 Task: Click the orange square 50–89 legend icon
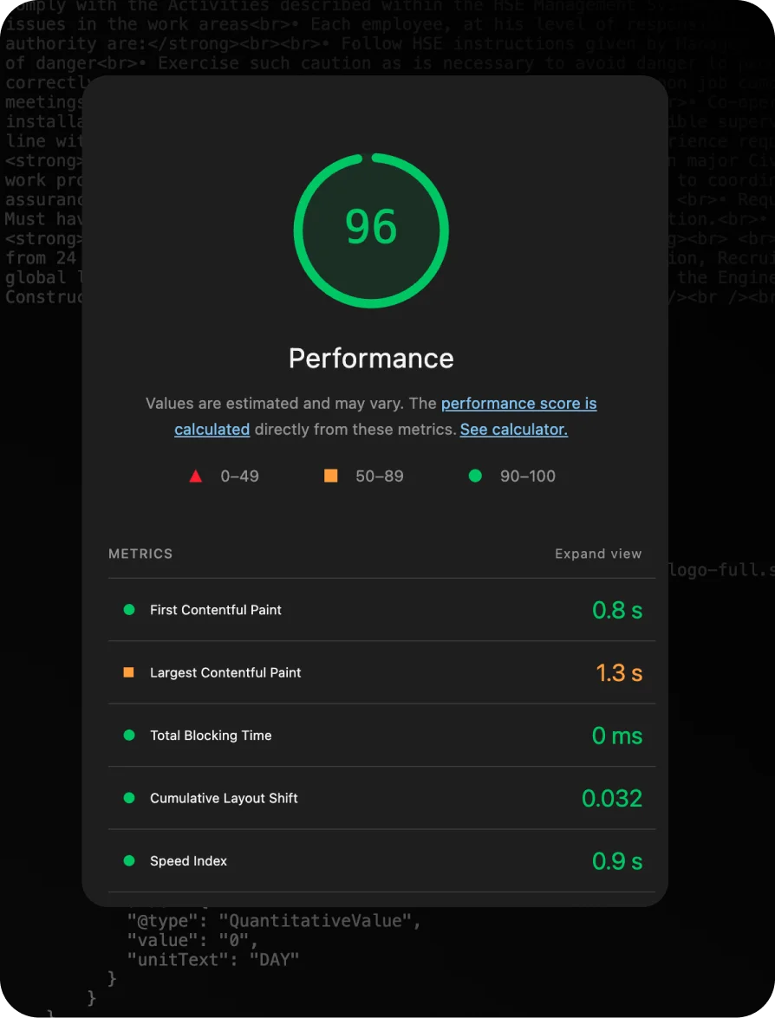(330, 476)
